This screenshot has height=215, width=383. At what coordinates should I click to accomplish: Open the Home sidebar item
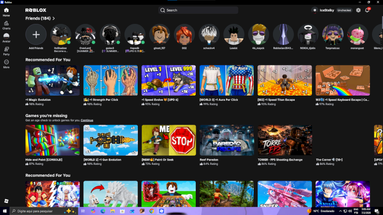(6, 12)
